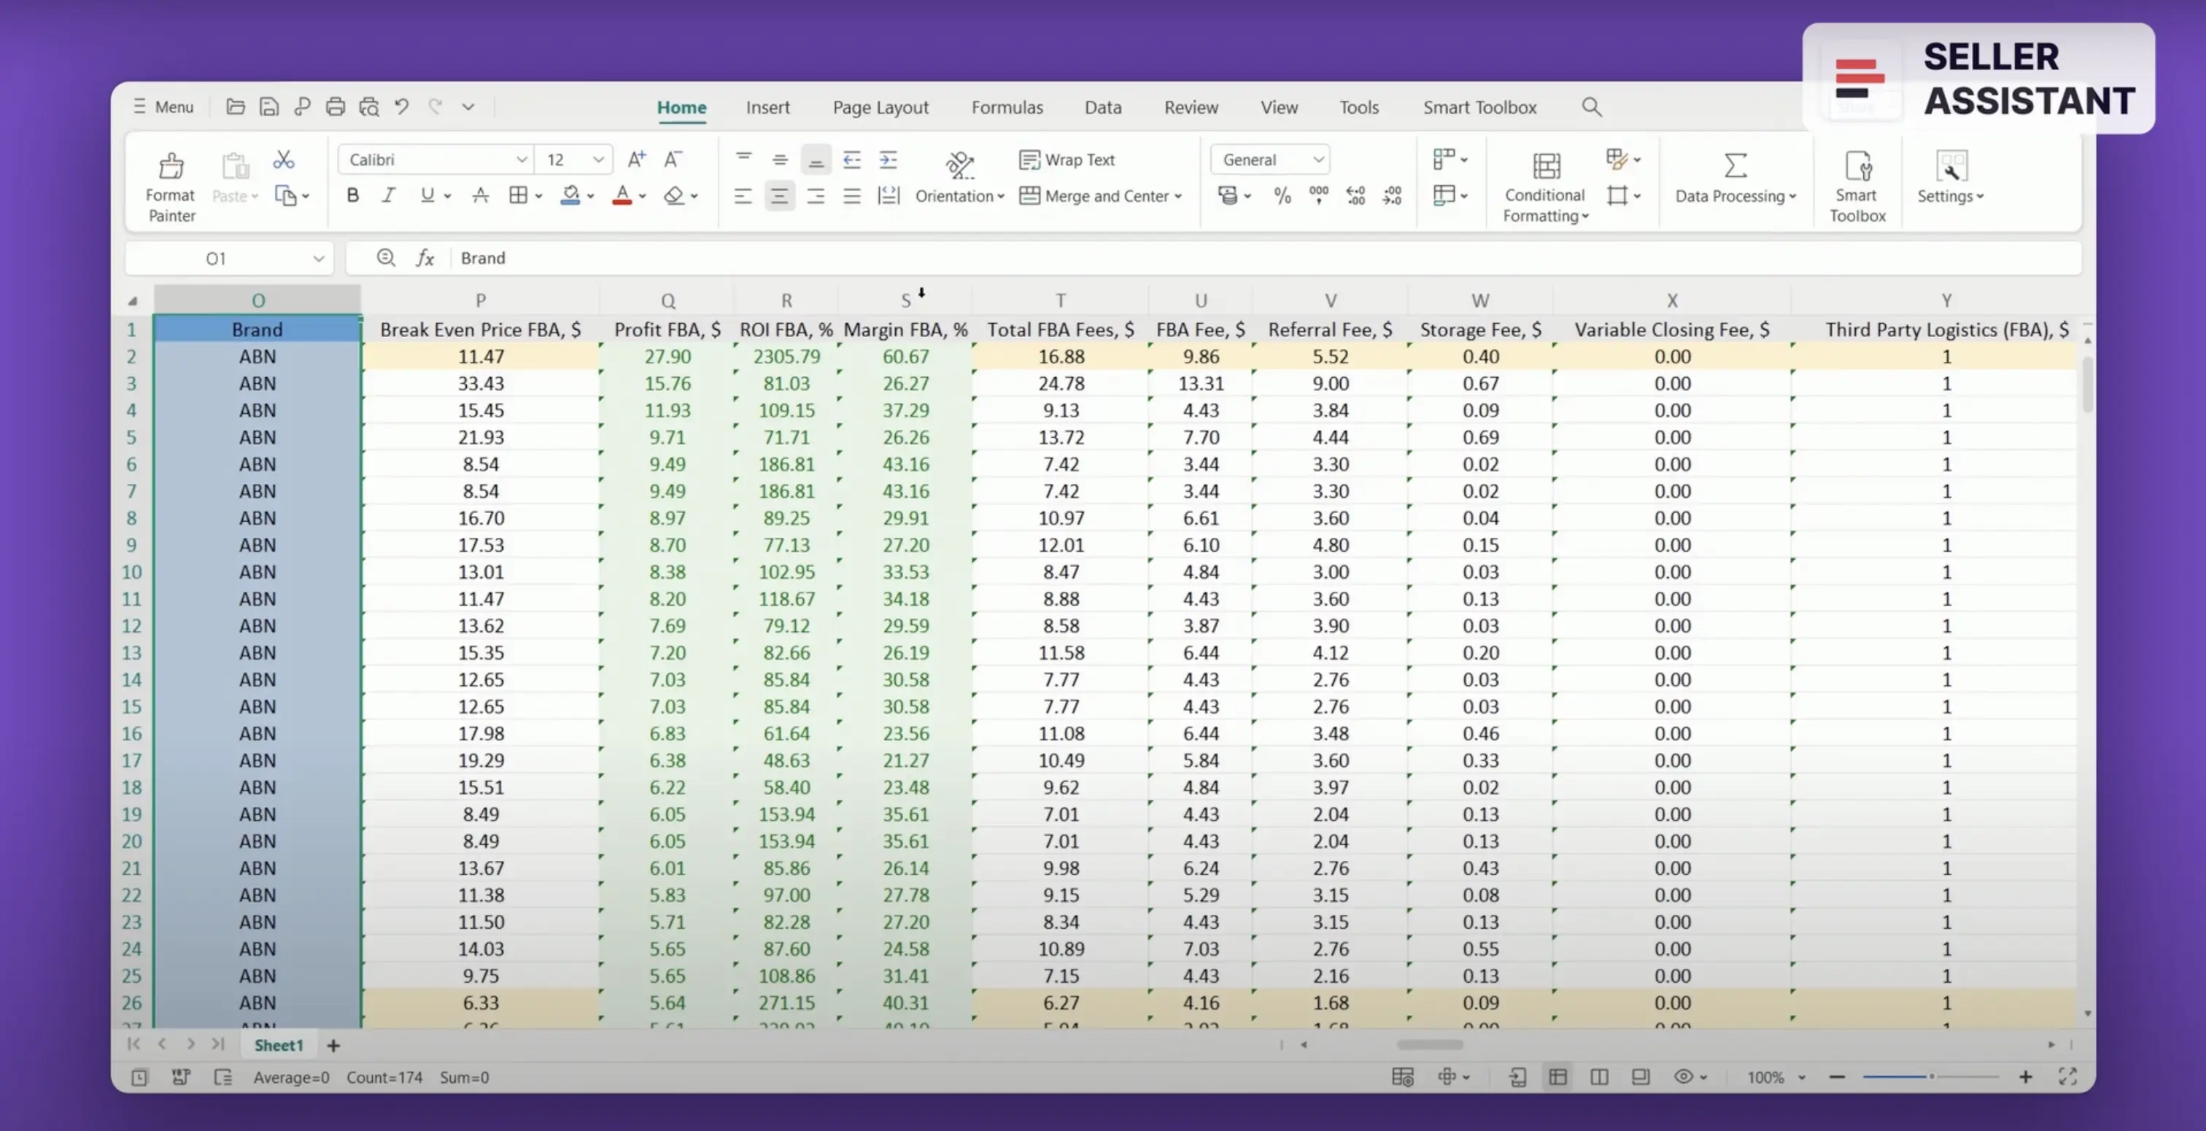Expand the Conditional Formatting menu
Viewport: 2206px width, 1131px height.
[1545, 187]
